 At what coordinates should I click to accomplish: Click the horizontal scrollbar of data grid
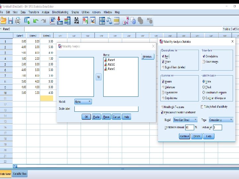pos(126,166)
